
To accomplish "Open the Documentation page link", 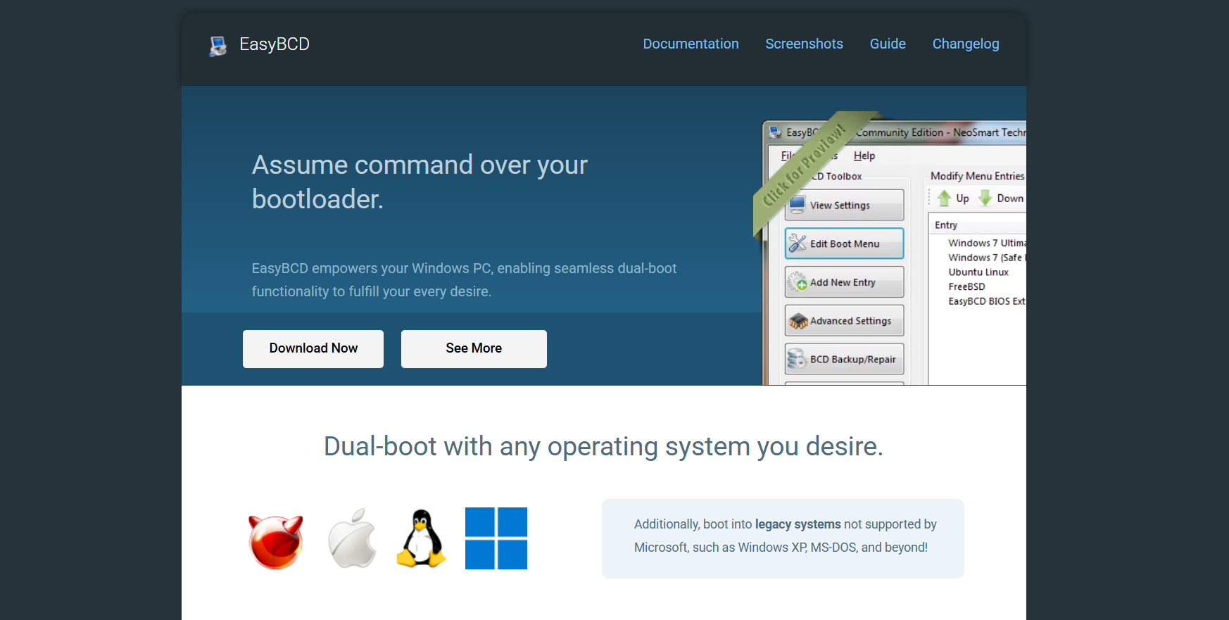I will 691,44.
